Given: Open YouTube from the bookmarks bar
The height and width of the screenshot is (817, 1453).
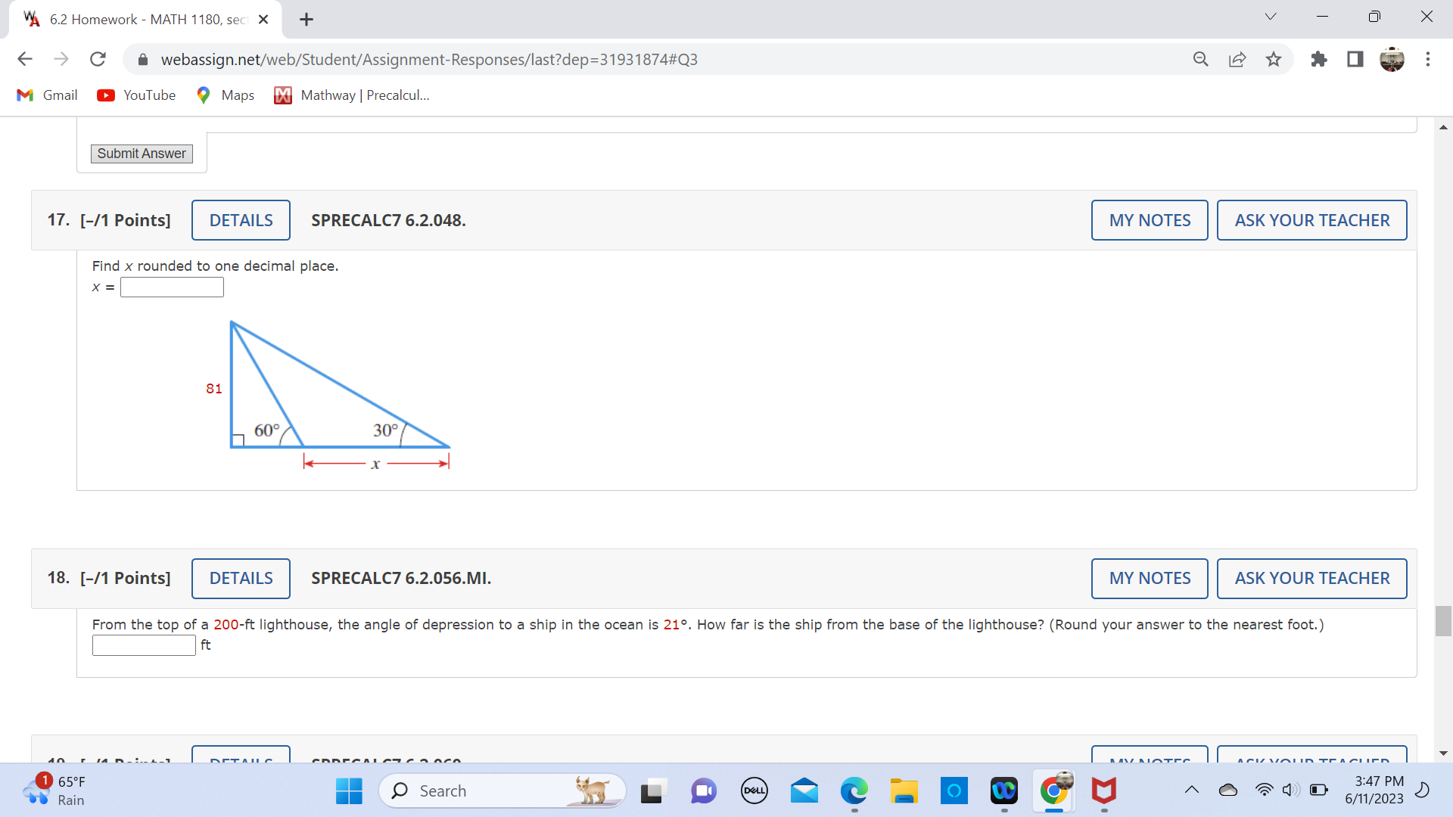Looking at the screenshot, I should (135, 95).
